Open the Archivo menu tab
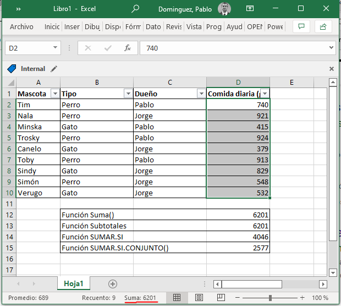This screenshot has height=306, width=341. tap(21, 26)
